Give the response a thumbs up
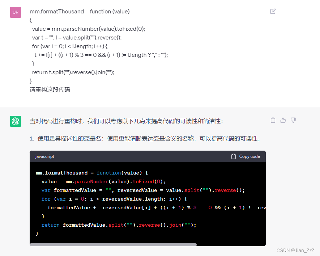 tap(283, 120)
